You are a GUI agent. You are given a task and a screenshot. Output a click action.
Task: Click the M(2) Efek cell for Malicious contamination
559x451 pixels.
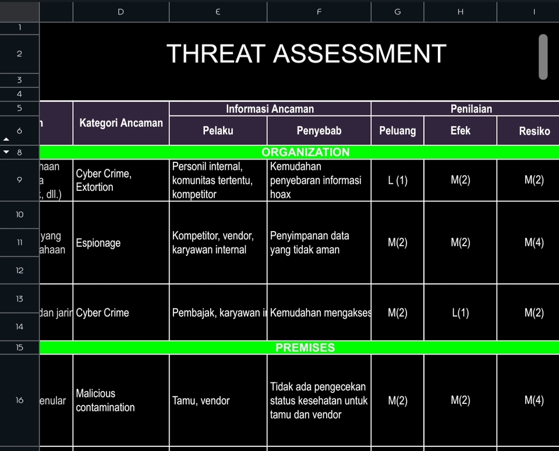click(x=460, y=400)
